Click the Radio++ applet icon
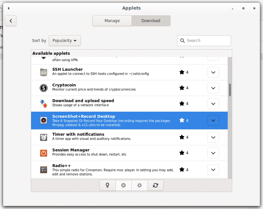The width and height of the screenshot is (263, 209). 44,170
